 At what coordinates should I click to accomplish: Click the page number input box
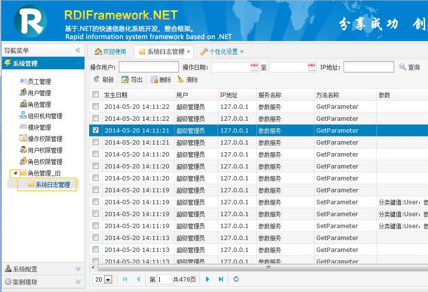pyautogui.click(x=164, y=280)
